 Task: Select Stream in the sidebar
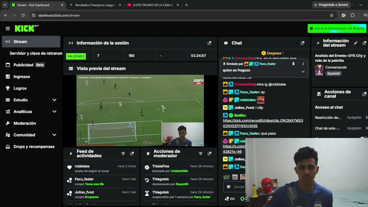tap(31, 42)
